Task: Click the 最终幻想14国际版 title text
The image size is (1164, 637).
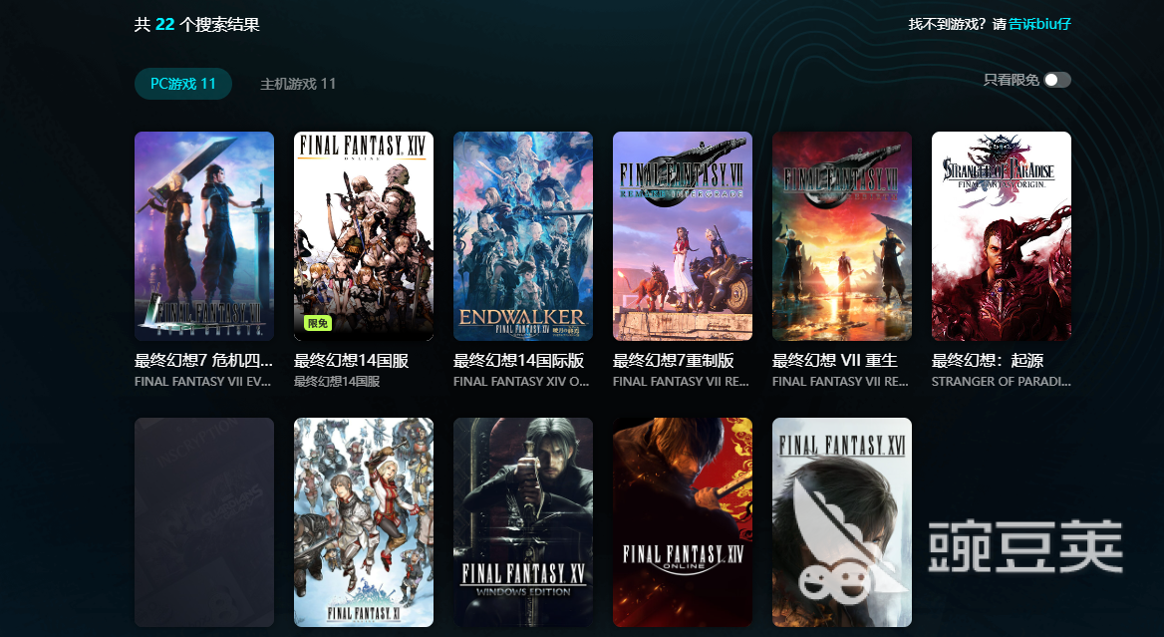Action: coord(519,361)
